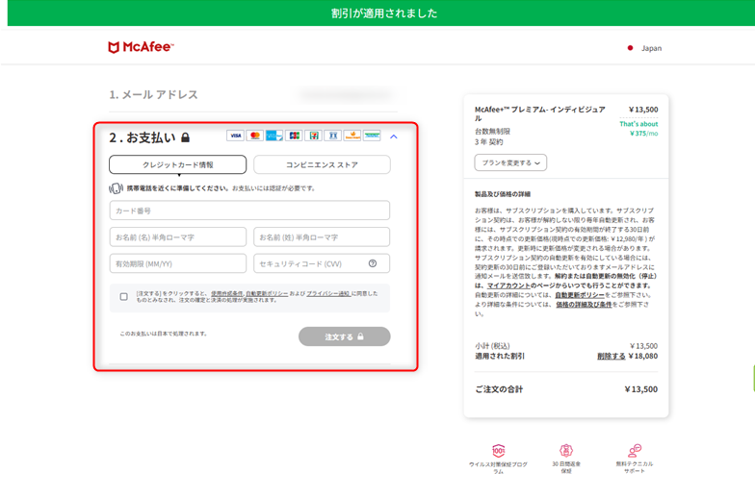Click the 注文する order button
Viewport: 755px width, 497px height.
coord(345,336)
